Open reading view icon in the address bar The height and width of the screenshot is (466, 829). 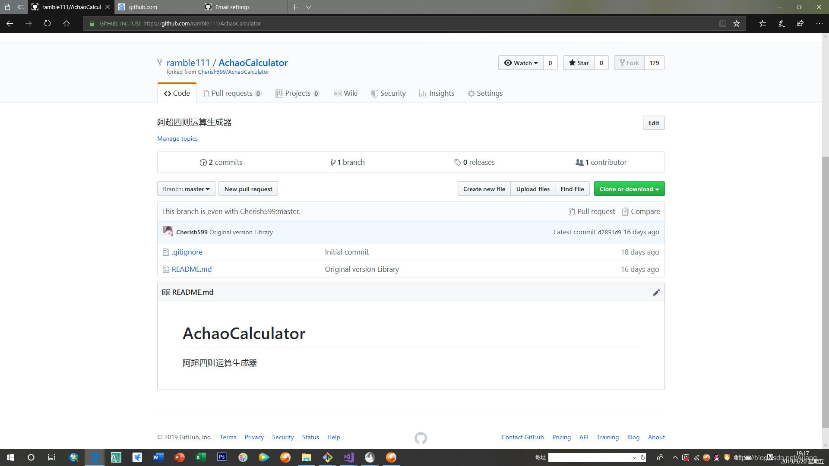point(722,24)
